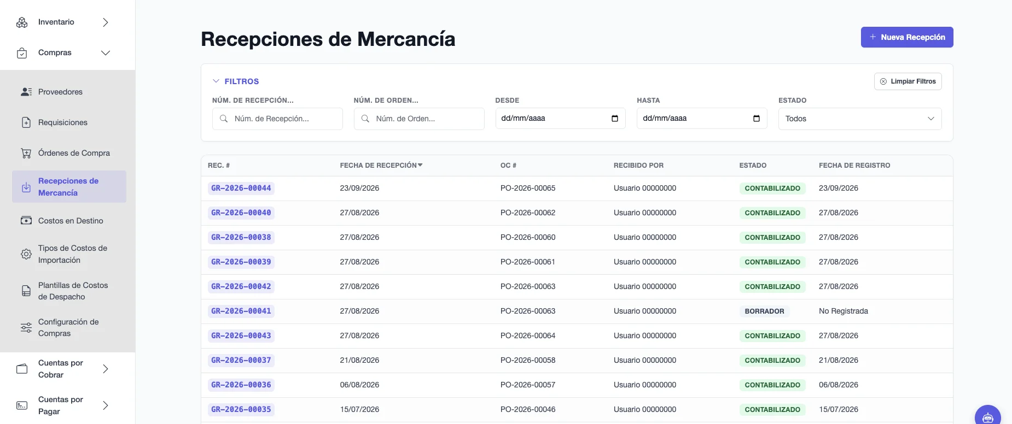Open the Hasta date picker calendar icon
1012x424 pixels.
click(757, 119)
